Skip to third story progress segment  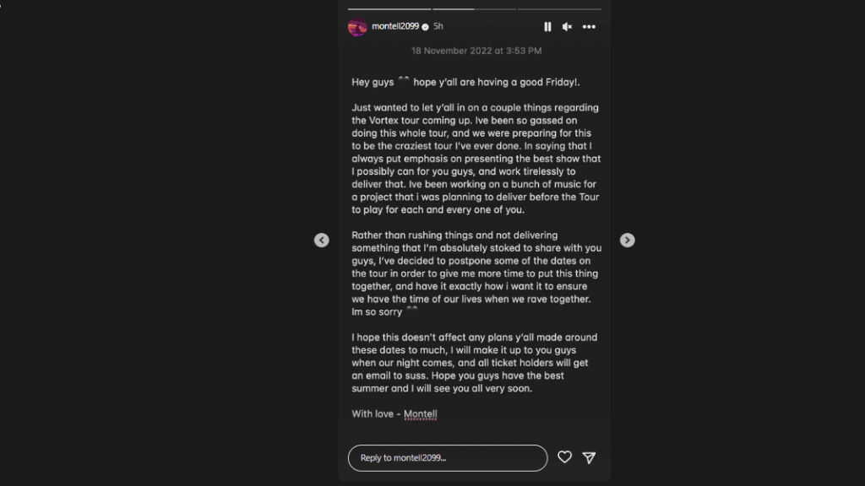pyautogui.click(x=559, y=8)
